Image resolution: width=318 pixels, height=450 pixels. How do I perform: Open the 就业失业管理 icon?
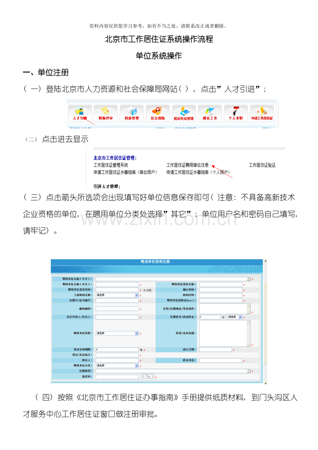point(184,113)
